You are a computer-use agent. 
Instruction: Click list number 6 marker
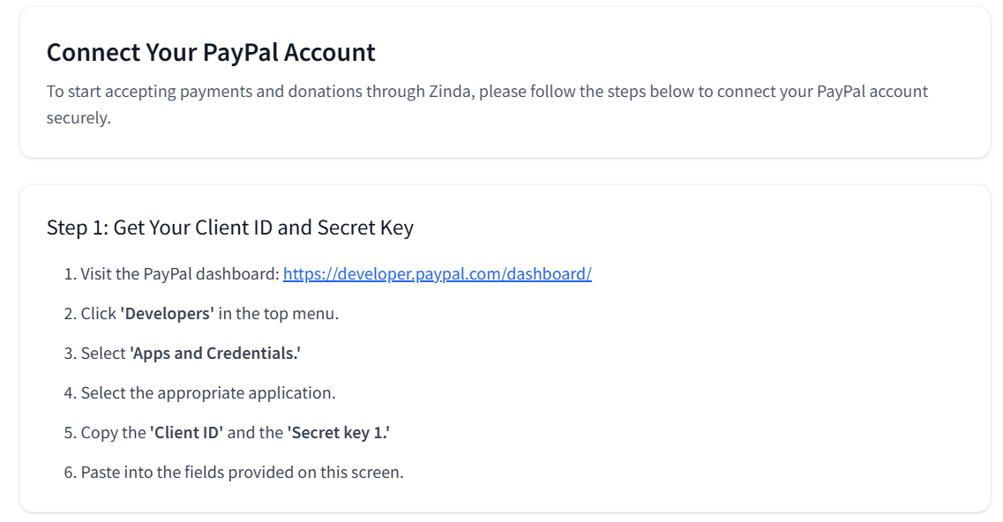pyautogui.click(x=70, y=472)
